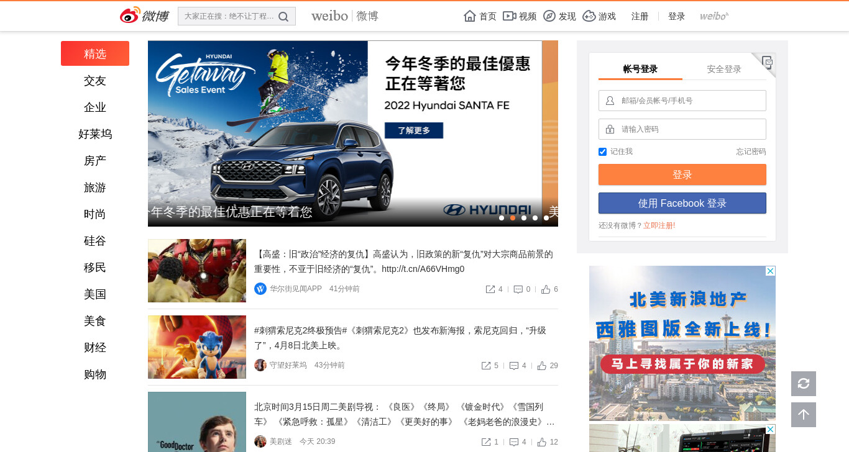849x452 pixels.
Task: Open the Iron Man post thumbnail
Action: point(197,271)
